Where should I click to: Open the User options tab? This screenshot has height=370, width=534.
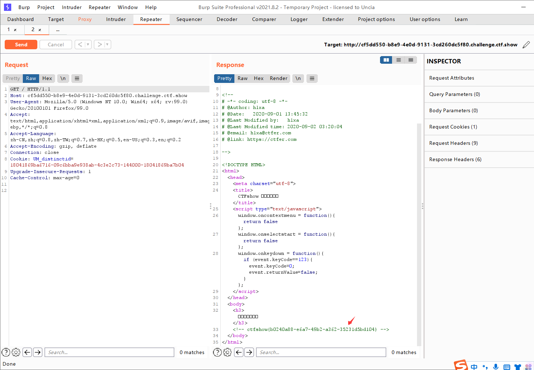[425, 19]
